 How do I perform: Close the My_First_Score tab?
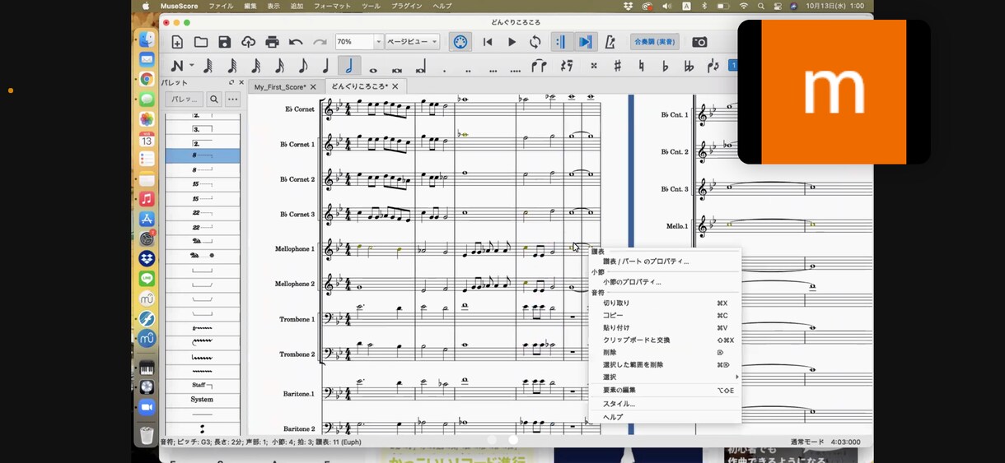pyautogui.click(x=315, y=86)
